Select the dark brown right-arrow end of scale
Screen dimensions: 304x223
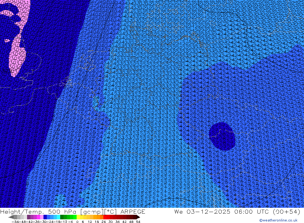click(138, 217)
